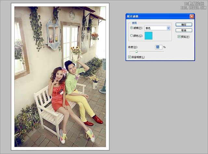Click the 浓度 percentage input field
Screen dimensions: 208x154
(159, 47)
